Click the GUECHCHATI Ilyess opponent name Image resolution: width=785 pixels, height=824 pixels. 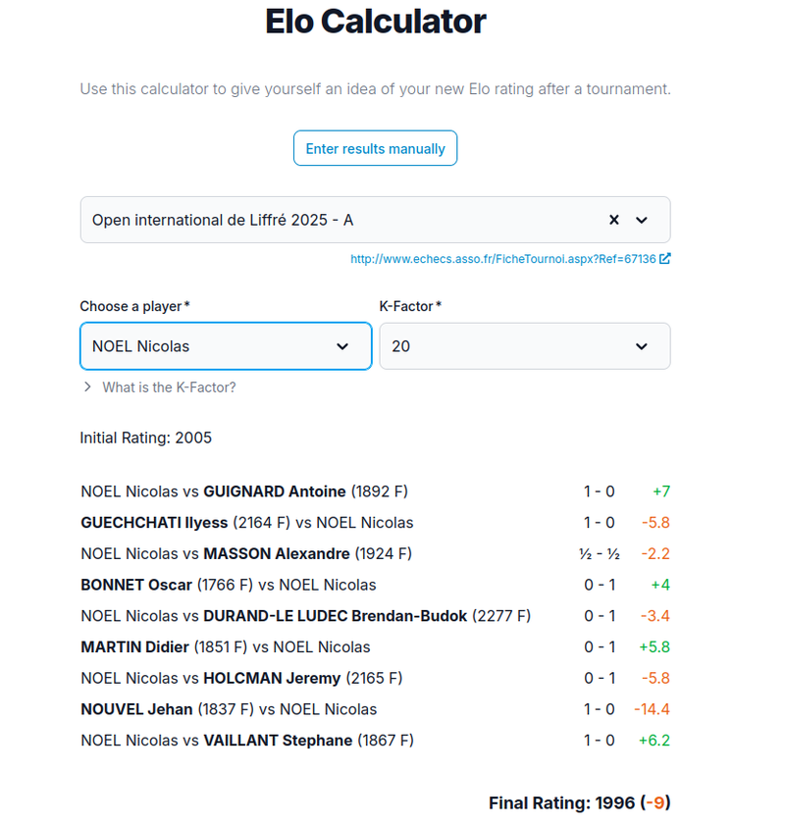tap(154, 523)
